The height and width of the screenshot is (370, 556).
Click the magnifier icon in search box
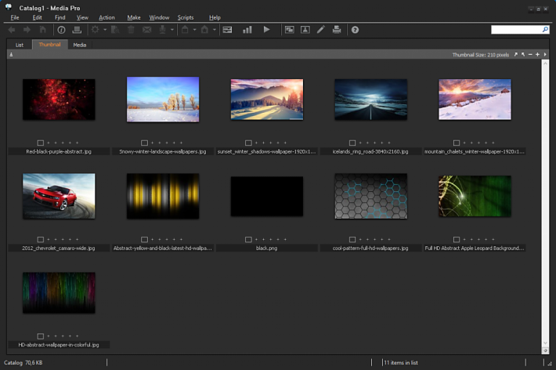[545, 30]
